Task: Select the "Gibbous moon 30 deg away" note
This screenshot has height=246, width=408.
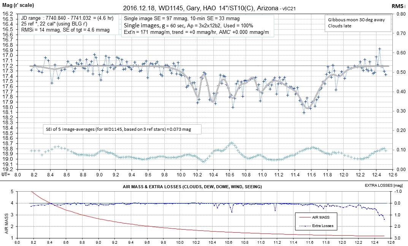Action: coord(356,20)
